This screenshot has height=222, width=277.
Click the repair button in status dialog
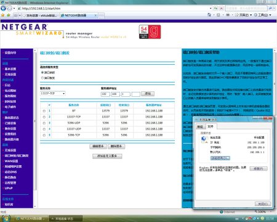click(259, 169)
